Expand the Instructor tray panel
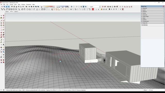 [x=152, y=15]
